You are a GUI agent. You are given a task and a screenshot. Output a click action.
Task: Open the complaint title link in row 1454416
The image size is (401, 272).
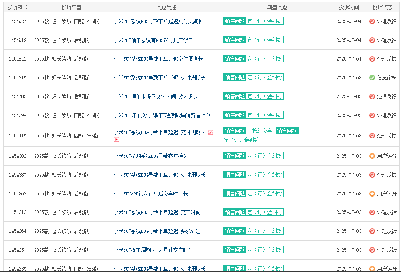point(160,132)
